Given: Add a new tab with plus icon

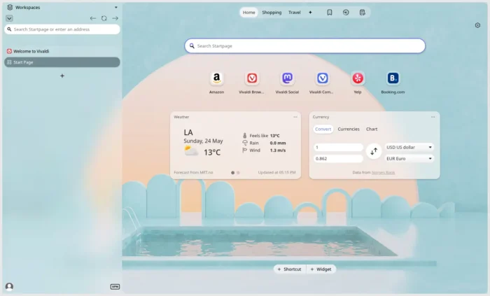Looking at the screenshot, I should pos(62,76).
